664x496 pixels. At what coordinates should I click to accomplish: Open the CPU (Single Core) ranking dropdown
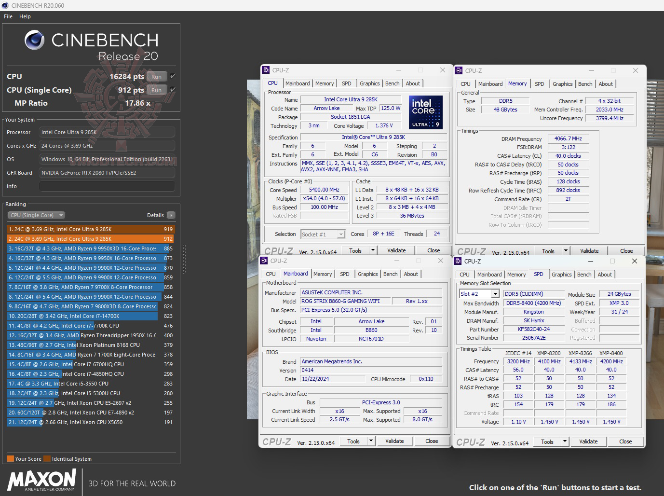[36, 215]
